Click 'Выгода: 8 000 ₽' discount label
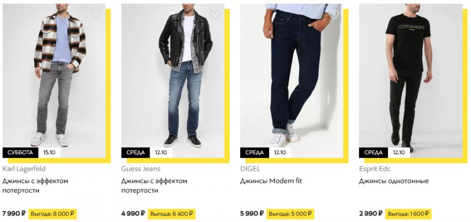471x222 pixels. click(x=52, y=214)
